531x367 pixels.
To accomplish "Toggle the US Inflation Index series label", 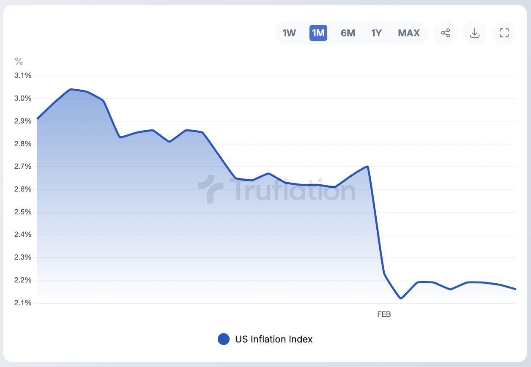I will [274, 339].
